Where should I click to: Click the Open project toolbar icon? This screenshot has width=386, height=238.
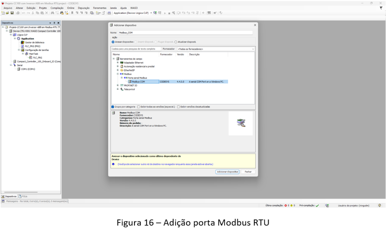7,12
